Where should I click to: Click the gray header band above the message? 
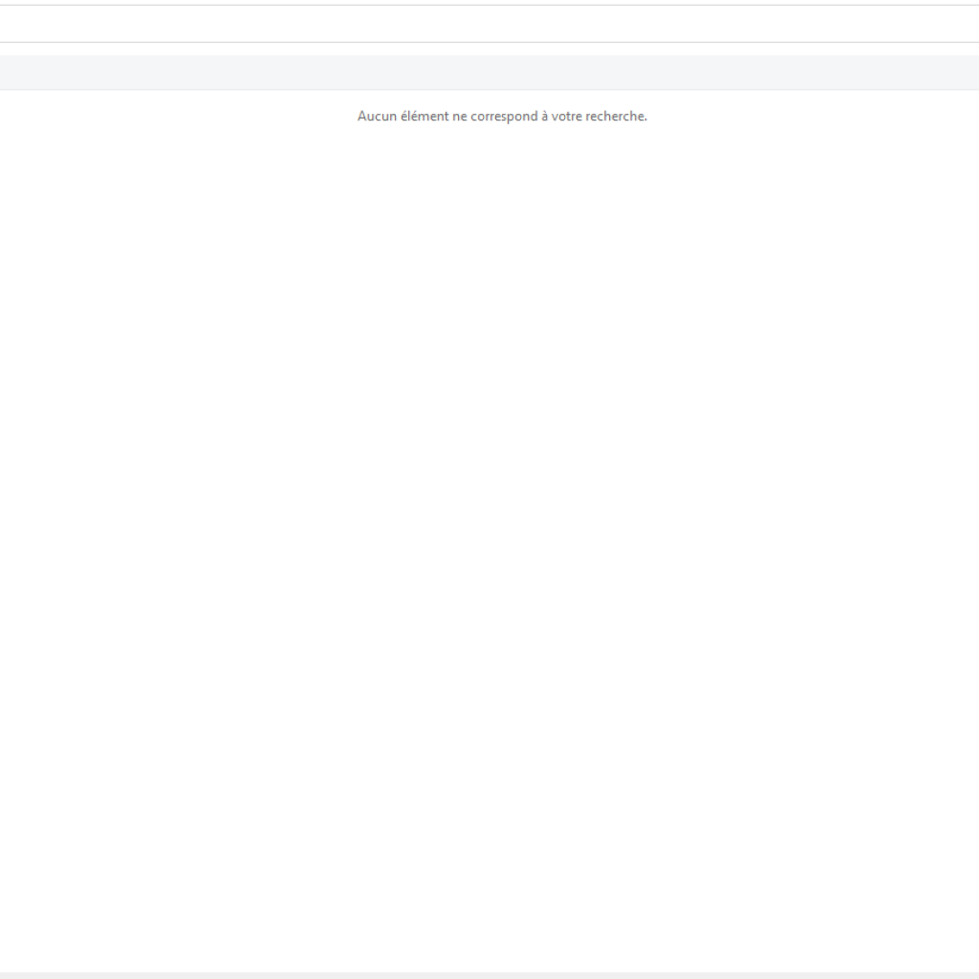(x=489, y=73)
